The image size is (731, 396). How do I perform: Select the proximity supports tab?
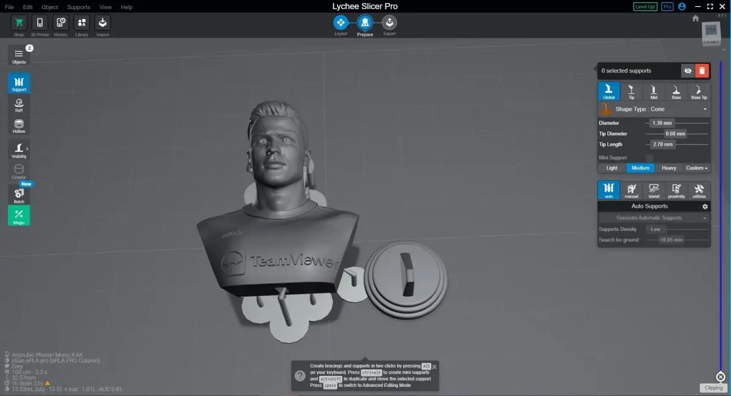coord(676,190)
